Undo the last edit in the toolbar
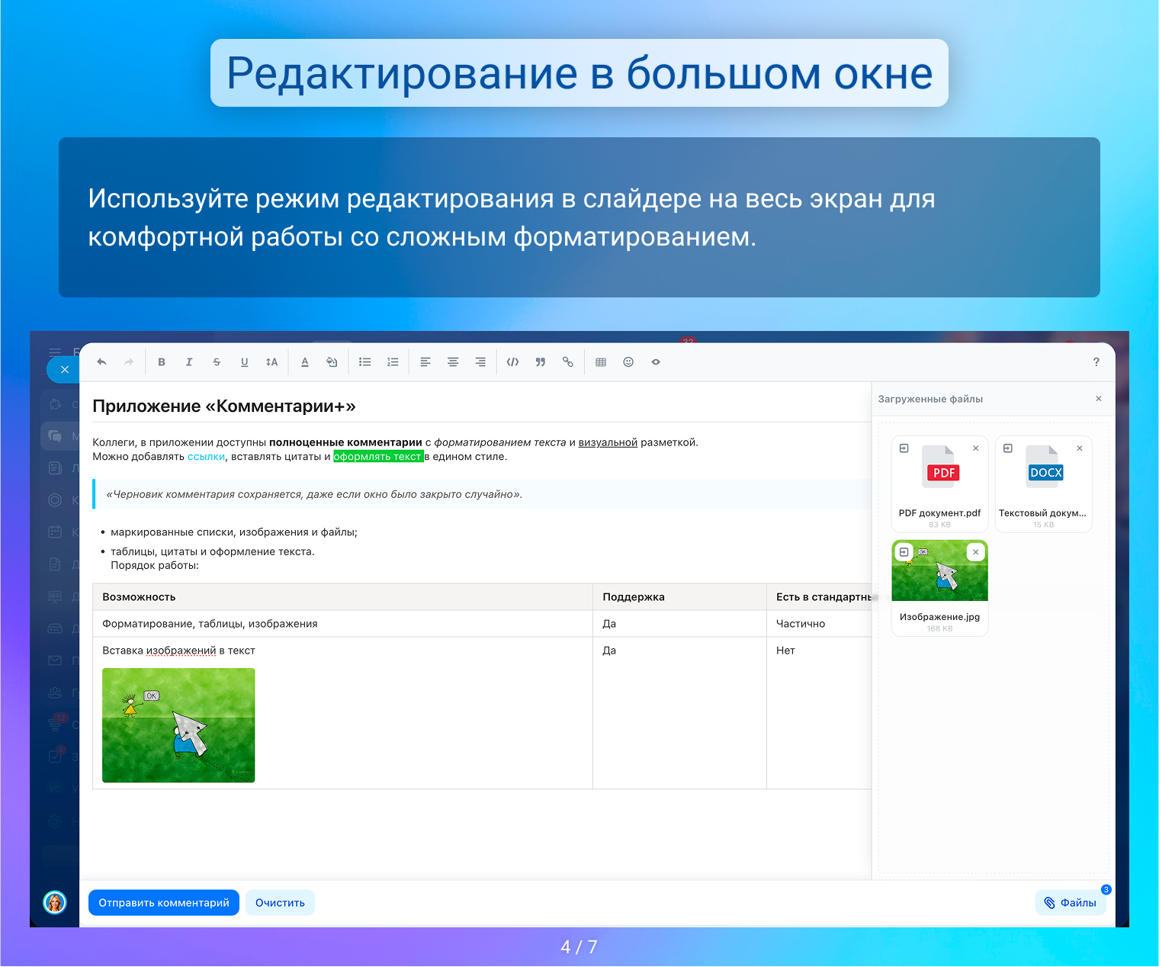This screenshot has width=1159, height=967. pyautogui.click(x=101, y=362)
